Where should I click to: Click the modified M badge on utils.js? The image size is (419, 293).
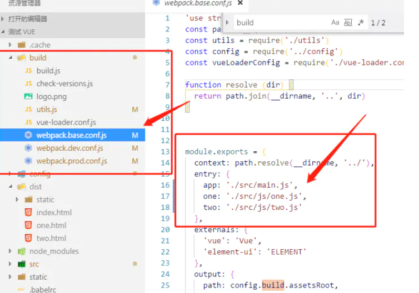135,109
